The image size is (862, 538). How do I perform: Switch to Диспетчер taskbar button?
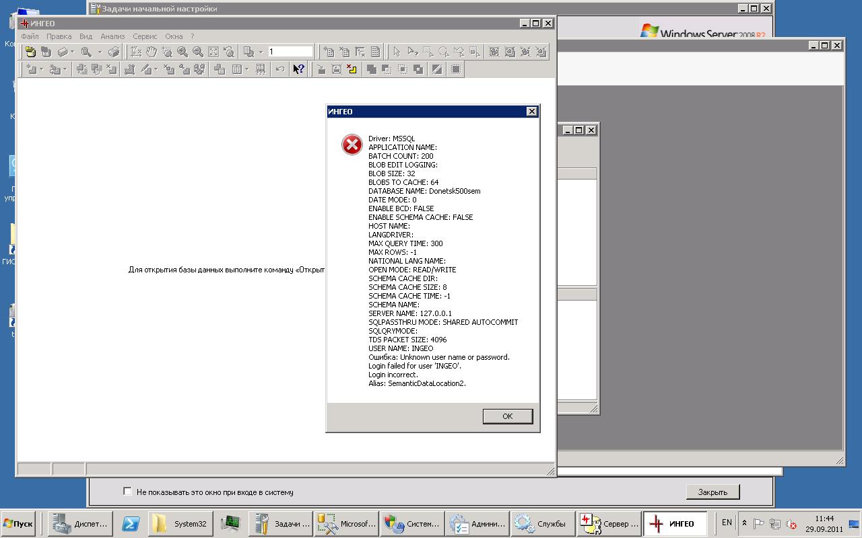coord(79,524)
